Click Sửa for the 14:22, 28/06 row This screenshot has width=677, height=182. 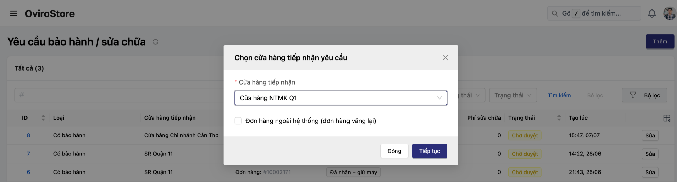[650, 154]
